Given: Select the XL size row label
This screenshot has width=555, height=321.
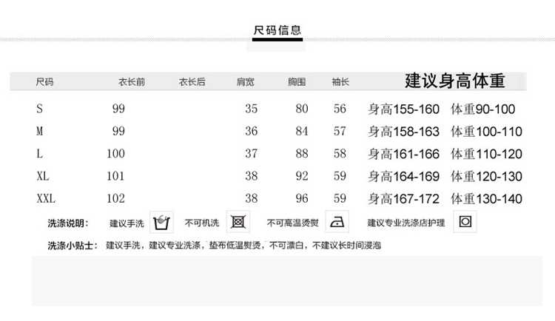Looking at the screenshot, I should [x=43, y=176].
